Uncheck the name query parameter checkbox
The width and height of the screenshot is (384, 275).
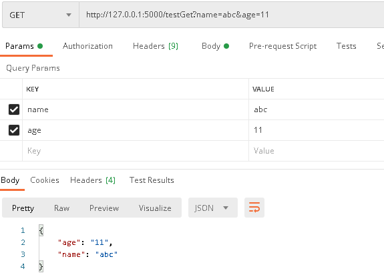coord(14,109)
